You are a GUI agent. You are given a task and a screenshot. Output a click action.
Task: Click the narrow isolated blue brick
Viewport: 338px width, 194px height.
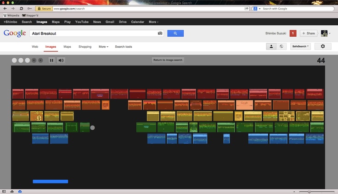pyautogui.click(x=226, y=139)
